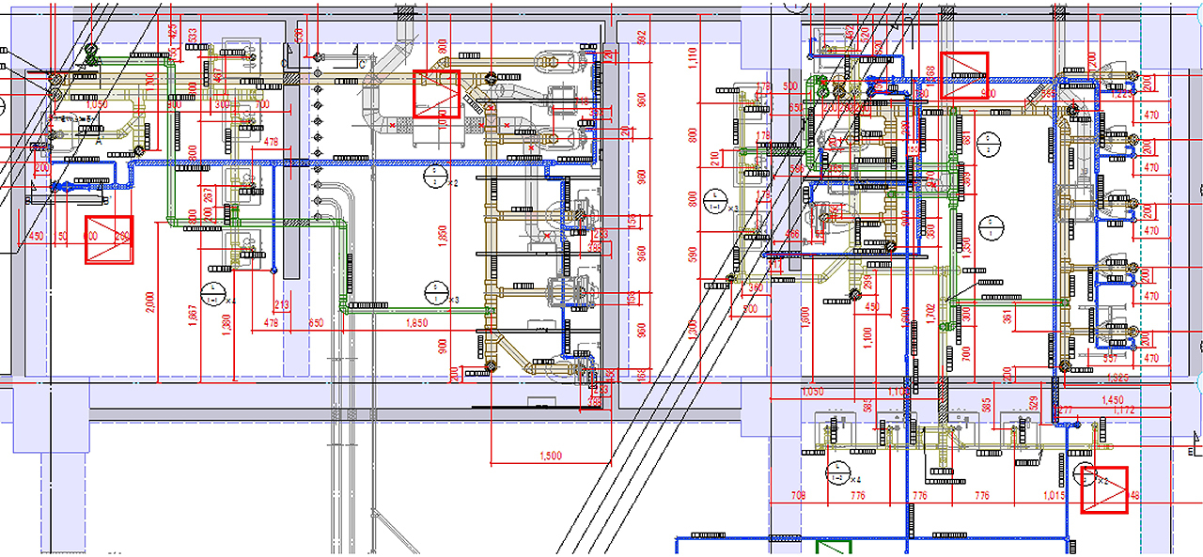Click the 592 dimension label

tap(642, 38)
